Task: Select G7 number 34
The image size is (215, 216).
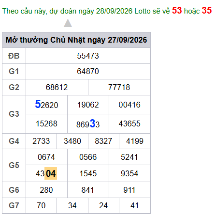Action: click(72, 205)
